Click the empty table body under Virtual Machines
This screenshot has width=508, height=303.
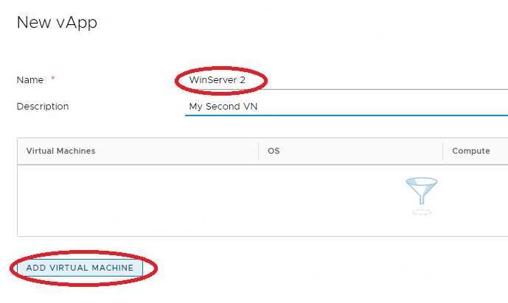click(x=138, y=200)
